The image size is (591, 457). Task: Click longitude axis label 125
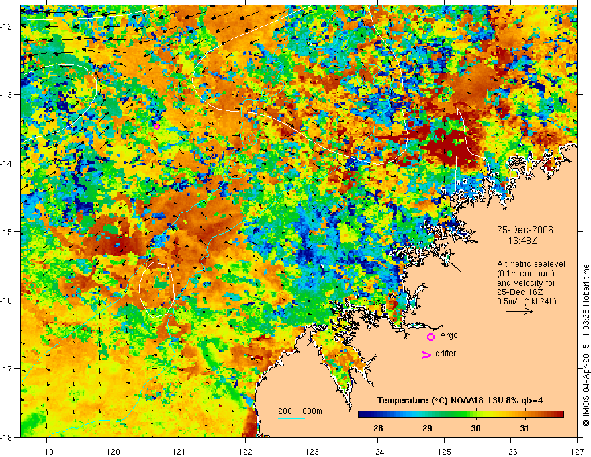(x=445, y=452)
